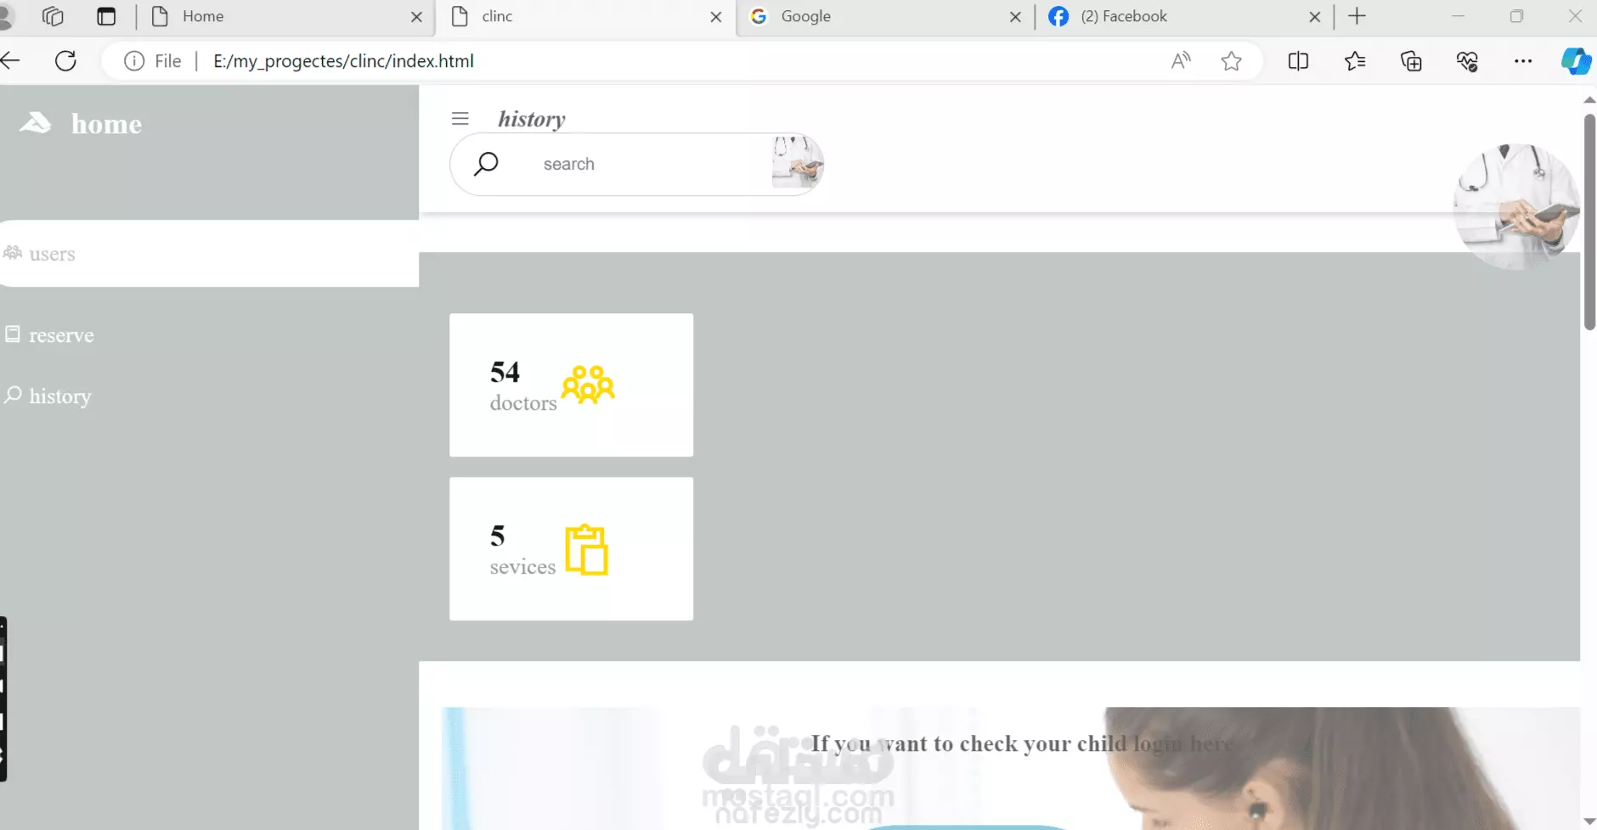
Task: Click the home logo icon in sidebar
Action: [x=35, y=123]
